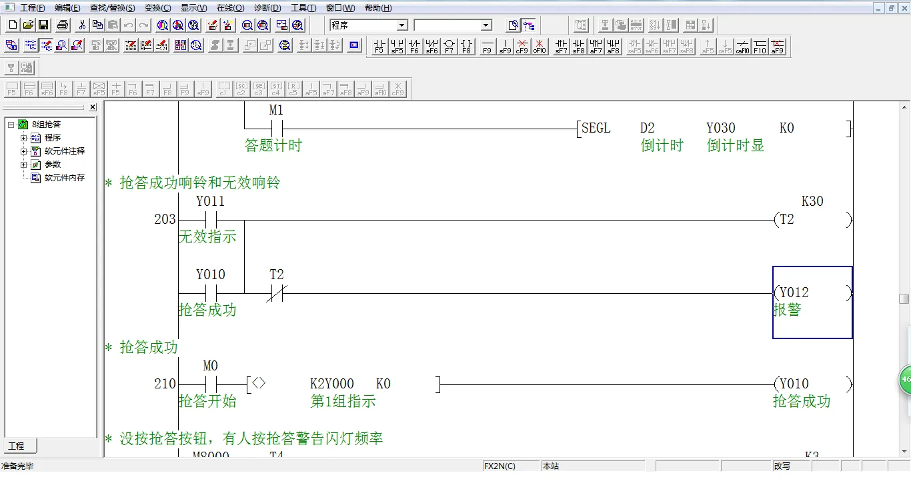Expand the 参数 tree node

[24, 165]
